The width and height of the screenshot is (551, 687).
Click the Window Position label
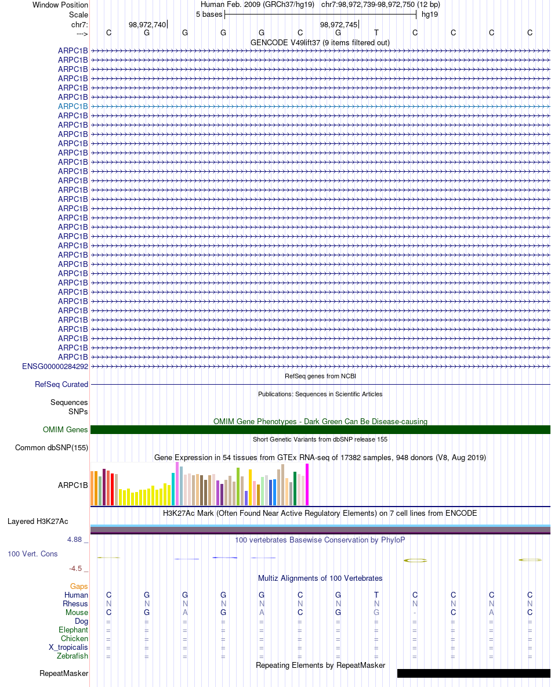pyautogui.click(x=60, y=5)
